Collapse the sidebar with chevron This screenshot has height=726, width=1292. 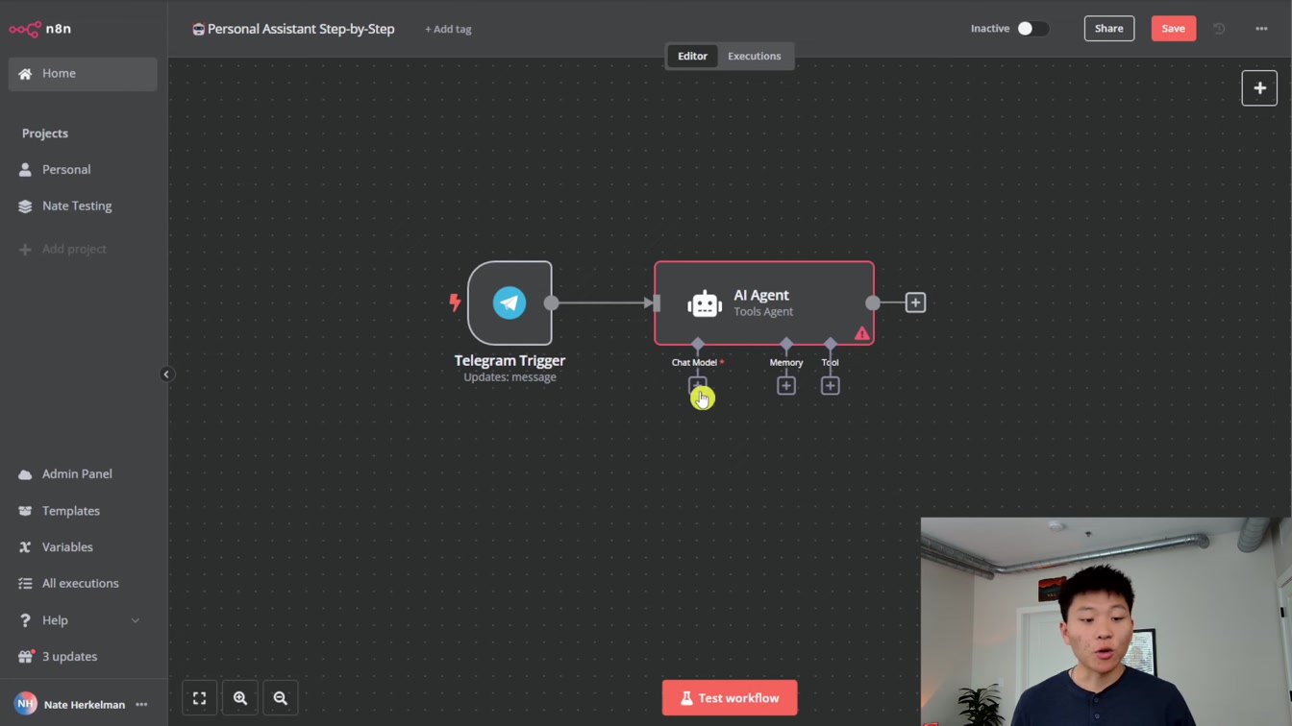pyautogui.click(x=166, y=375)
